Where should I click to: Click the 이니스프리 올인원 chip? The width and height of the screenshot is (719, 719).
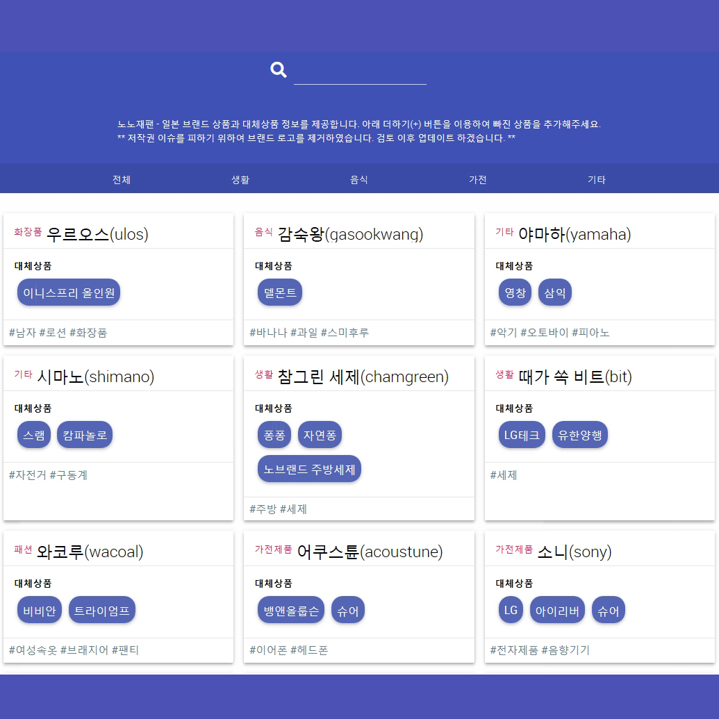[x=69, y=292]
